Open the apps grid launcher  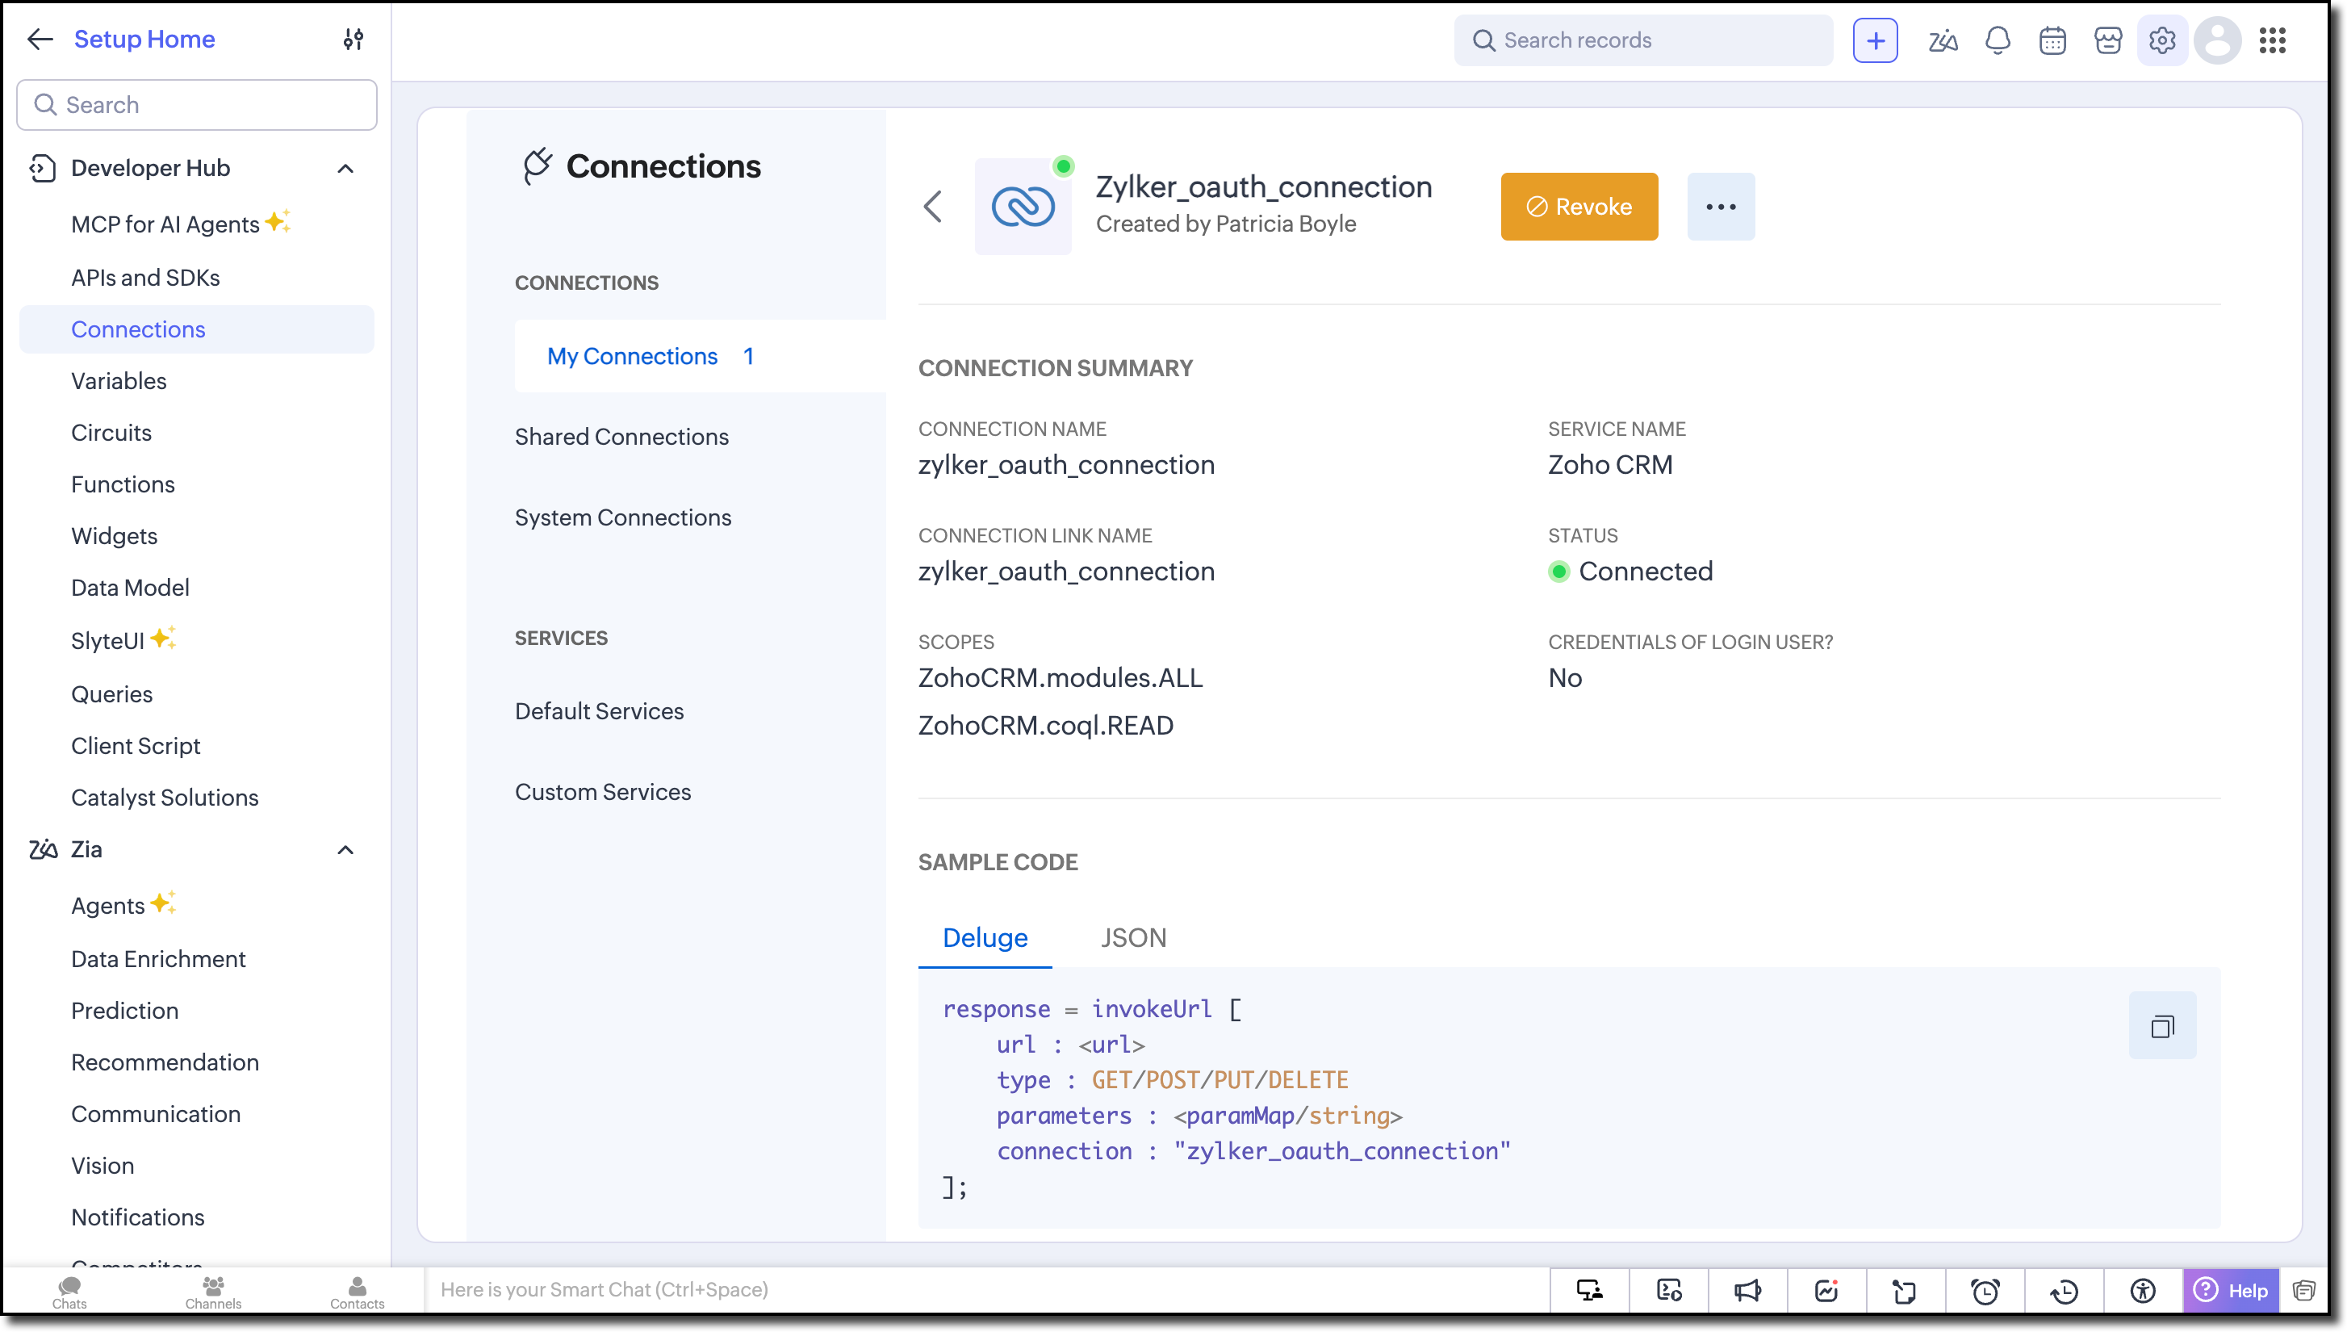(2273, 40)
